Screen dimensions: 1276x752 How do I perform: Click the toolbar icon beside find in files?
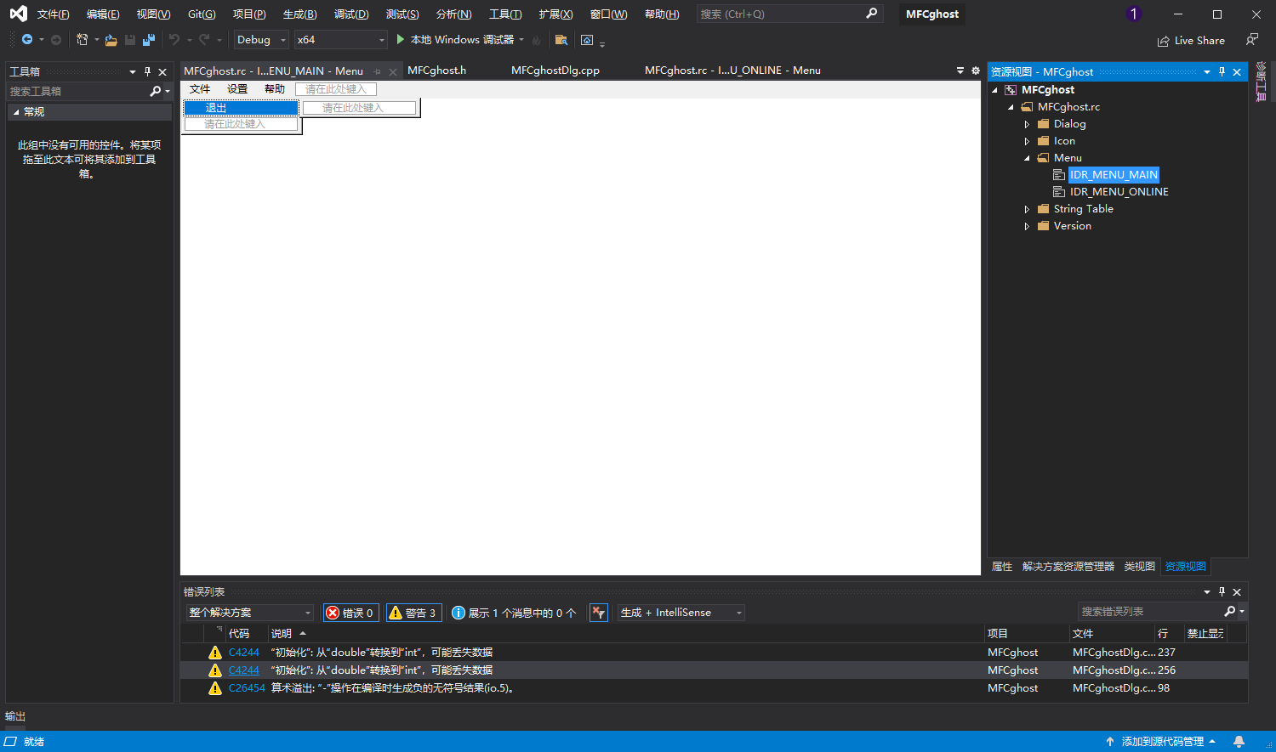tap(587, 40)
